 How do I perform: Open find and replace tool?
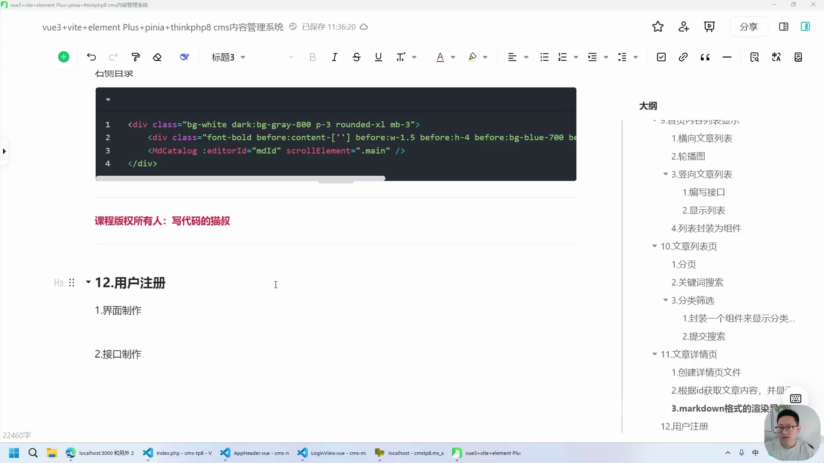(754, 57)
